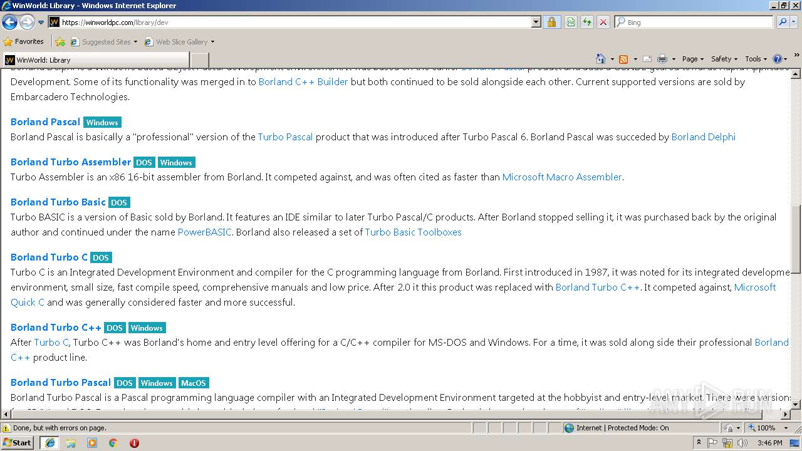Open the PowerBASIC link

[x=204, y=232]
